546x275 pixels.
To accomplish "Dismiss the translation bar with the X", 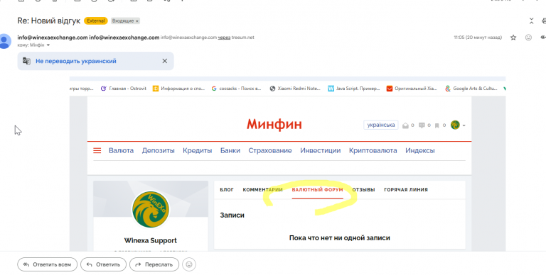I will [x=165, y=61].
